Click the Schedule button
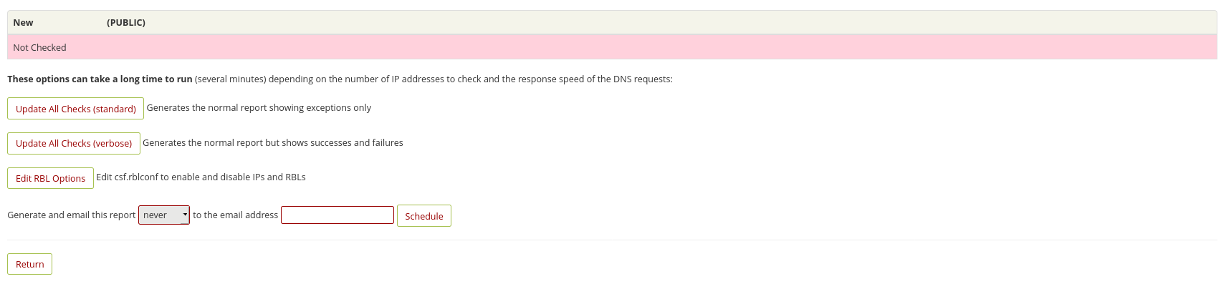The image size is (1221, 284). (x=424, y=216)
